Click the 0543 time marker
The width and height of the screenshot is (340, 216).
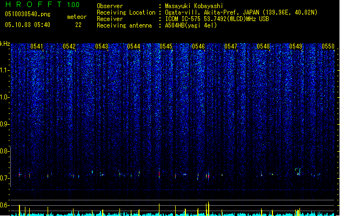coord(102,46)
